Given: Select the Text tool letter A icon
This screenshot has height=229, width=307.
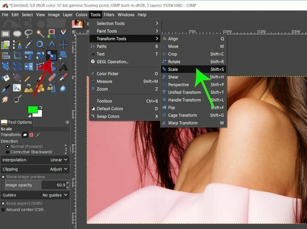Looking at the screenshot, I should click(x=63, y=67).
